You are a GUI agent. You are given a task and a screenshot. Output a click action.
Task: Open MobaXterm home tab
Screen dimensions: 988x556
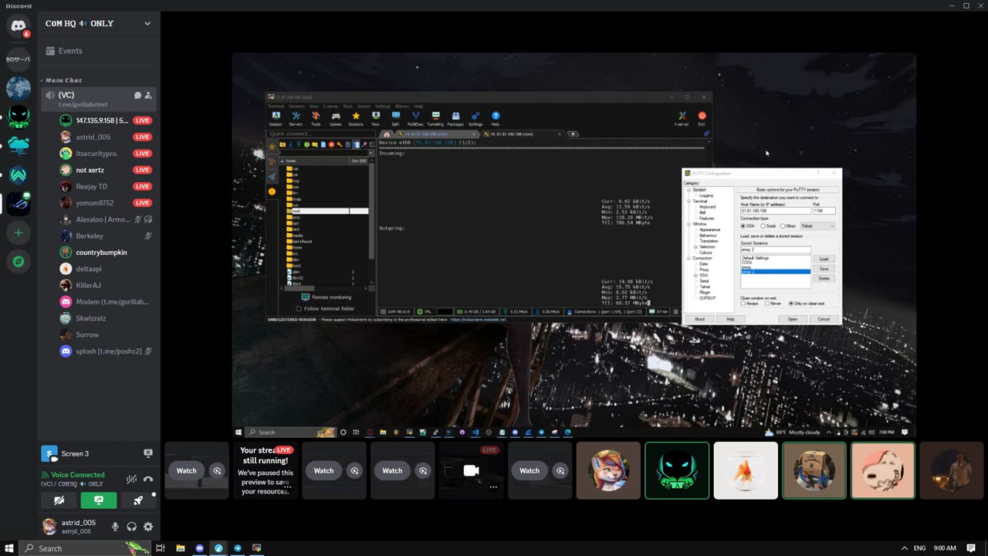(388, 134)
